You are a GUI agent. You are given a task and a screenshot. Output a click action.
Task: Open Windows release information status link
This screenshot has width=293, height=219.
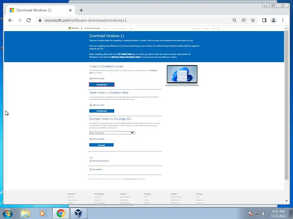point(126,57)
